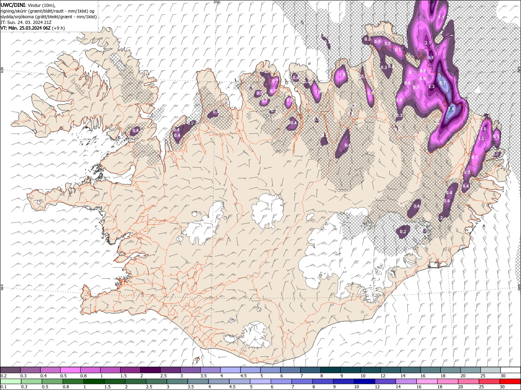Select the 5 light lavender swatch in lower legend

coord(260,381)
